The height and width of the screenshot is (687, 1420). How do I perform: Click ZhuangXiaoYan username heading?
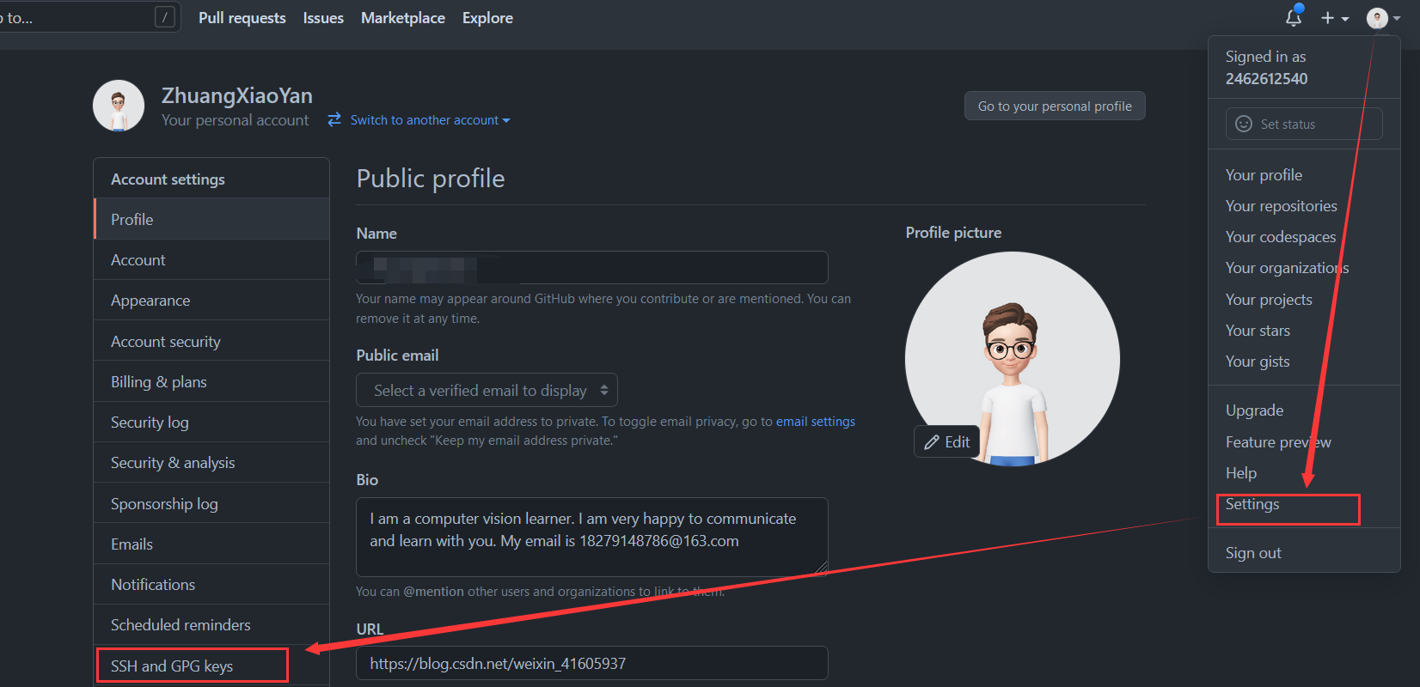click(237, 95)
